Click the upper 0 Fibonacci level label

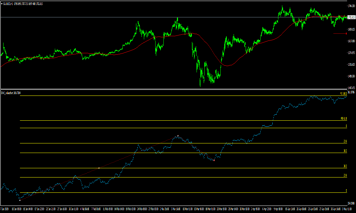(x=346, y=126)
